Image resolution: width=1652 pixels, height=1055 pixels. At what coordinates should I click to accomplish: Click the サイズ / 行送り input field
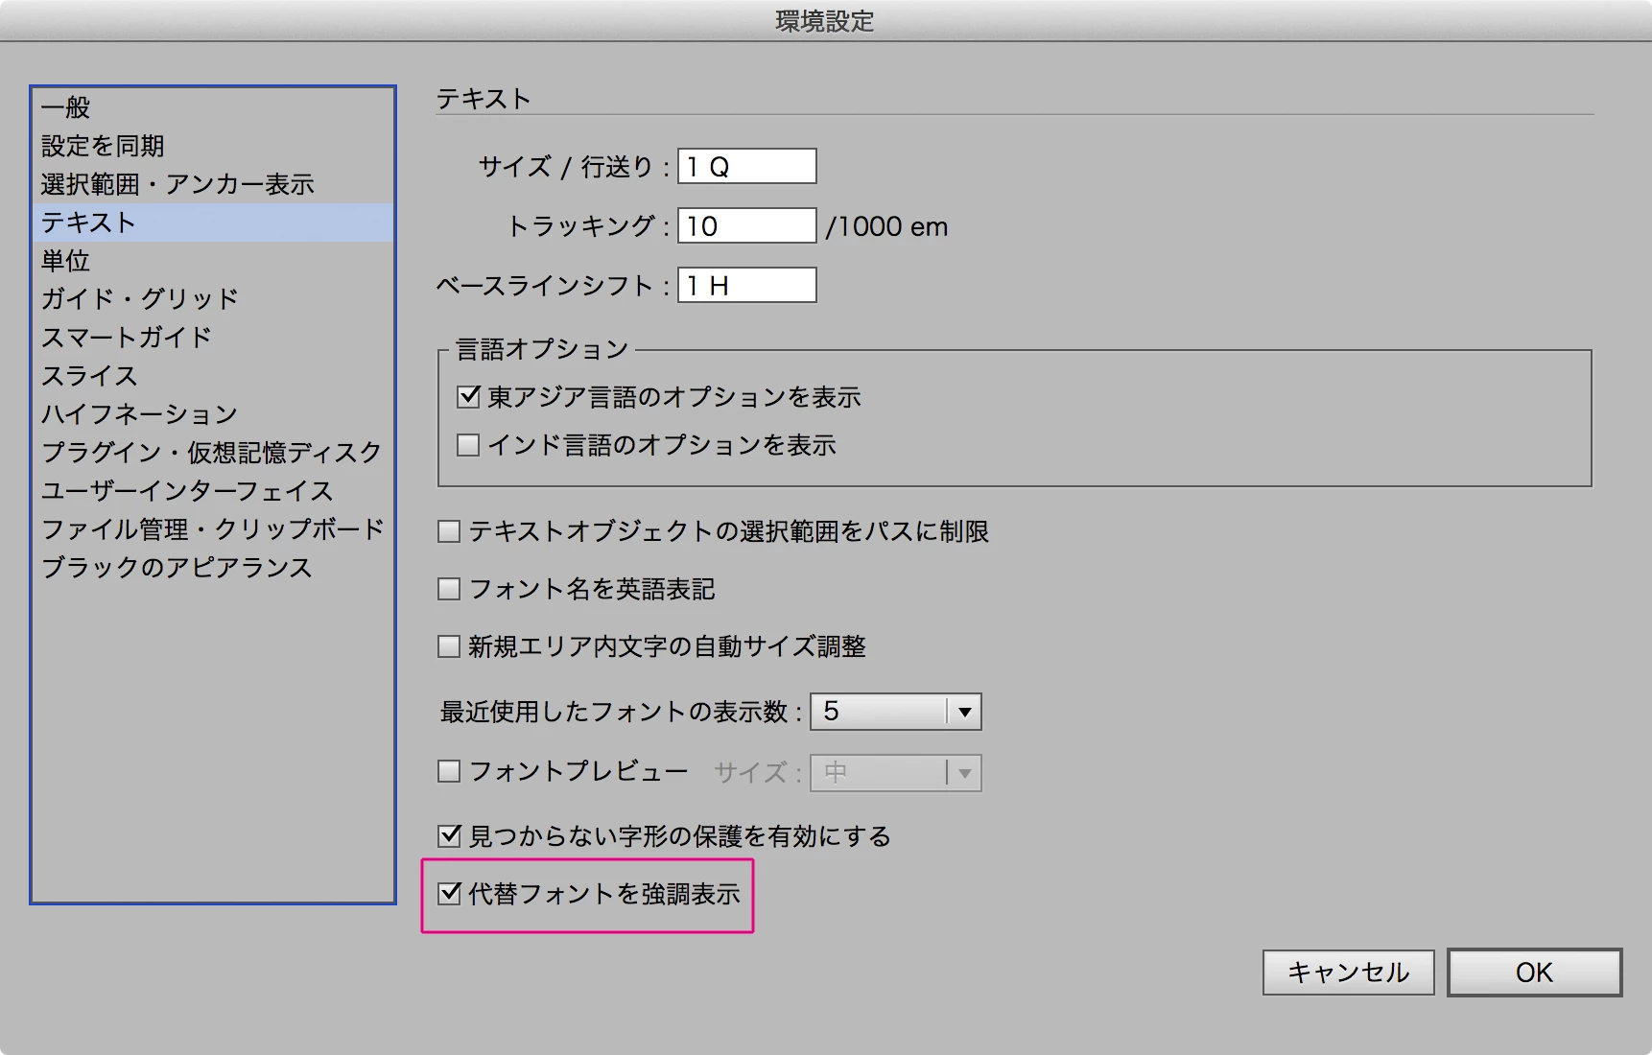pyautogui.click(x=747, y=166)
